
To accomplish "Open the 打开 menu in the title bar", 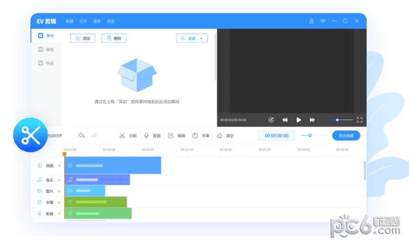I will tap(83, 21).
